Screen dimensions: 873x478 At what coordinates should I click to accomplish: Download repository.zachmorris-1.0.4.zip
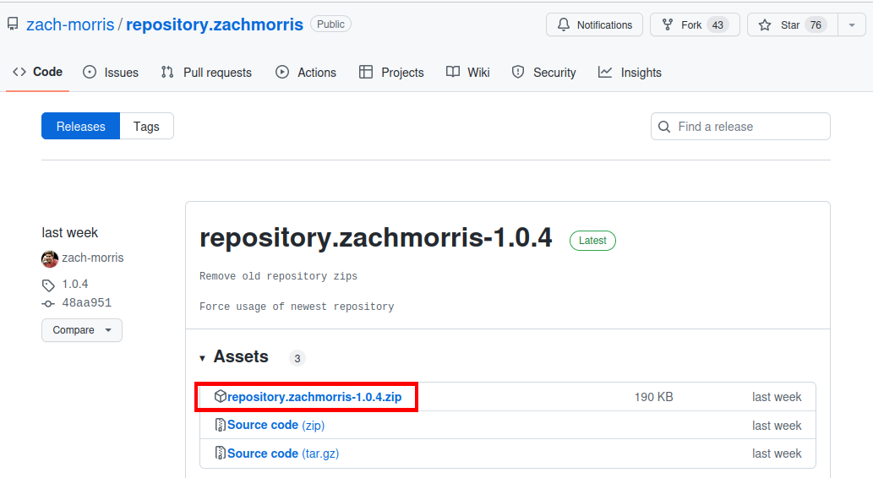coord(314,397)
